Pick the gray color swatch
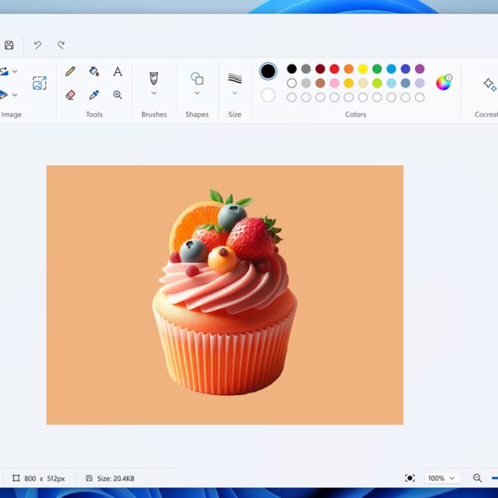498x498 pixels. [x=305, y=69]
